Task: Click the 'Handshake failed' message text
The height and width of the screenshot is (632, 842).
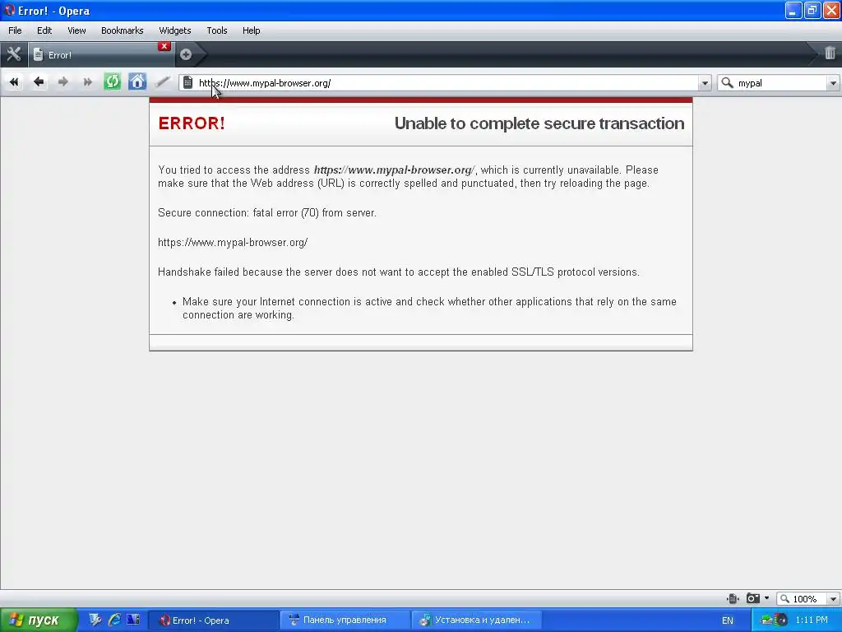Action: click(x=399, y=272)
